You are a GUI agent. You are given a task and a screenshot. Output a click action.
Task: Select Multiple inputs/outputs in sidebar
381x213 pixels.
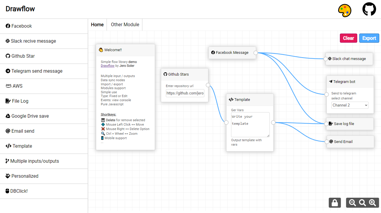tap(44, 161)
